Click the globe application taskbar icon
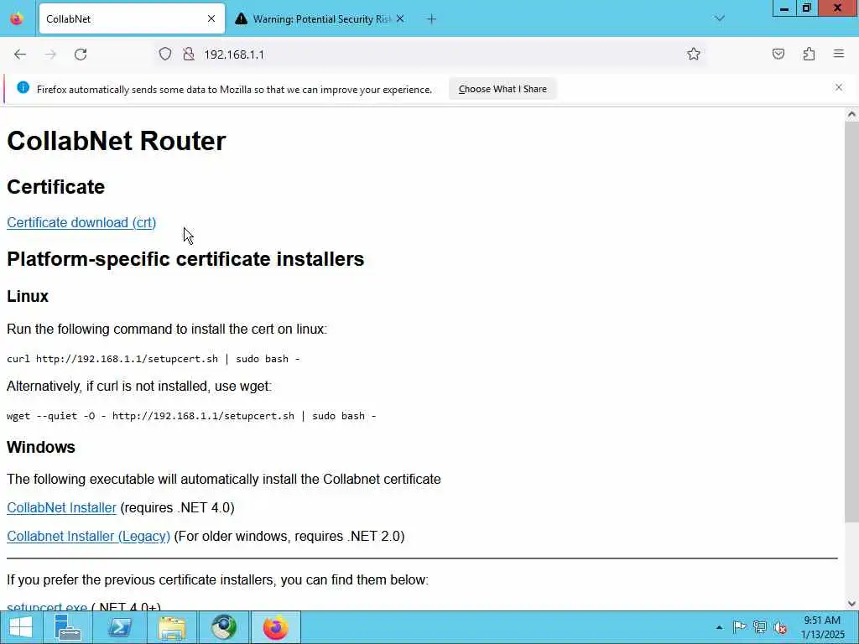 click(x=223, y=627)
